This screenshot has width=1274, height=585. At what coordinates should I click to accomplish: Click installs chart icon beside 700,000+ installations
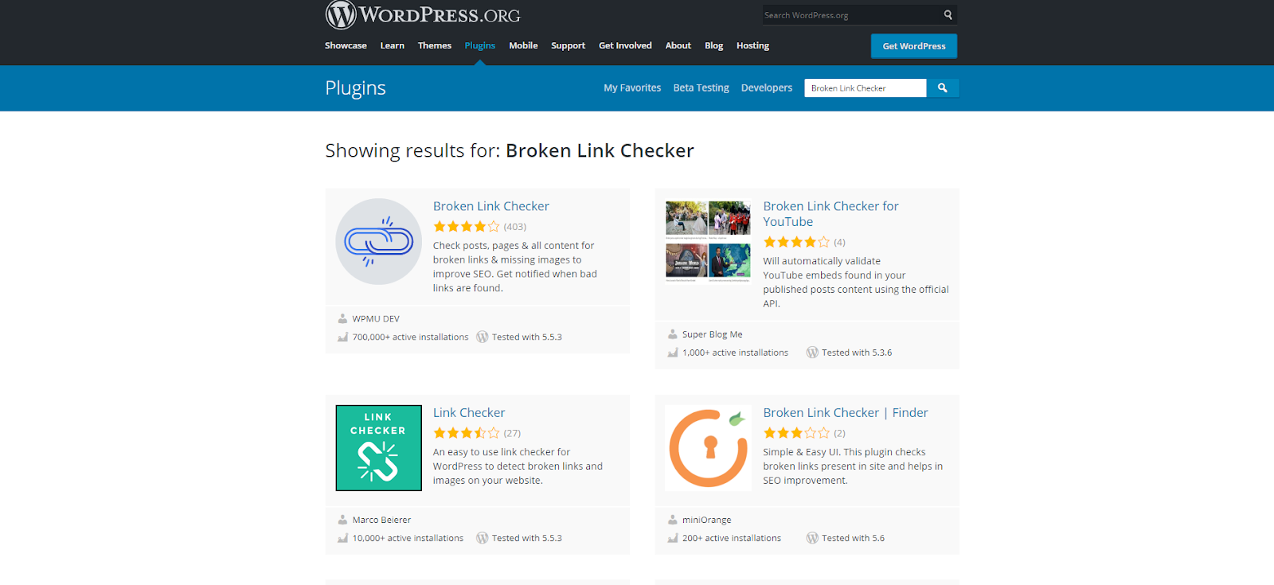pyautogui.click(x=342, y=337)
